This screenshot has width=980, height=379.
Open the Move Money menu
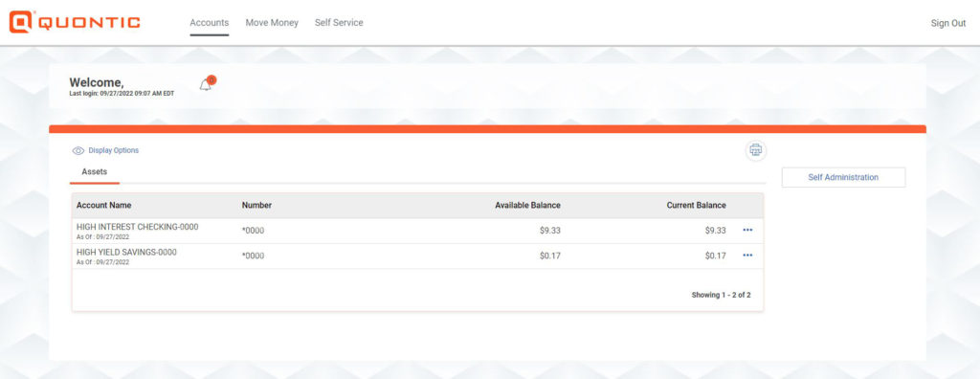(272, 23)
